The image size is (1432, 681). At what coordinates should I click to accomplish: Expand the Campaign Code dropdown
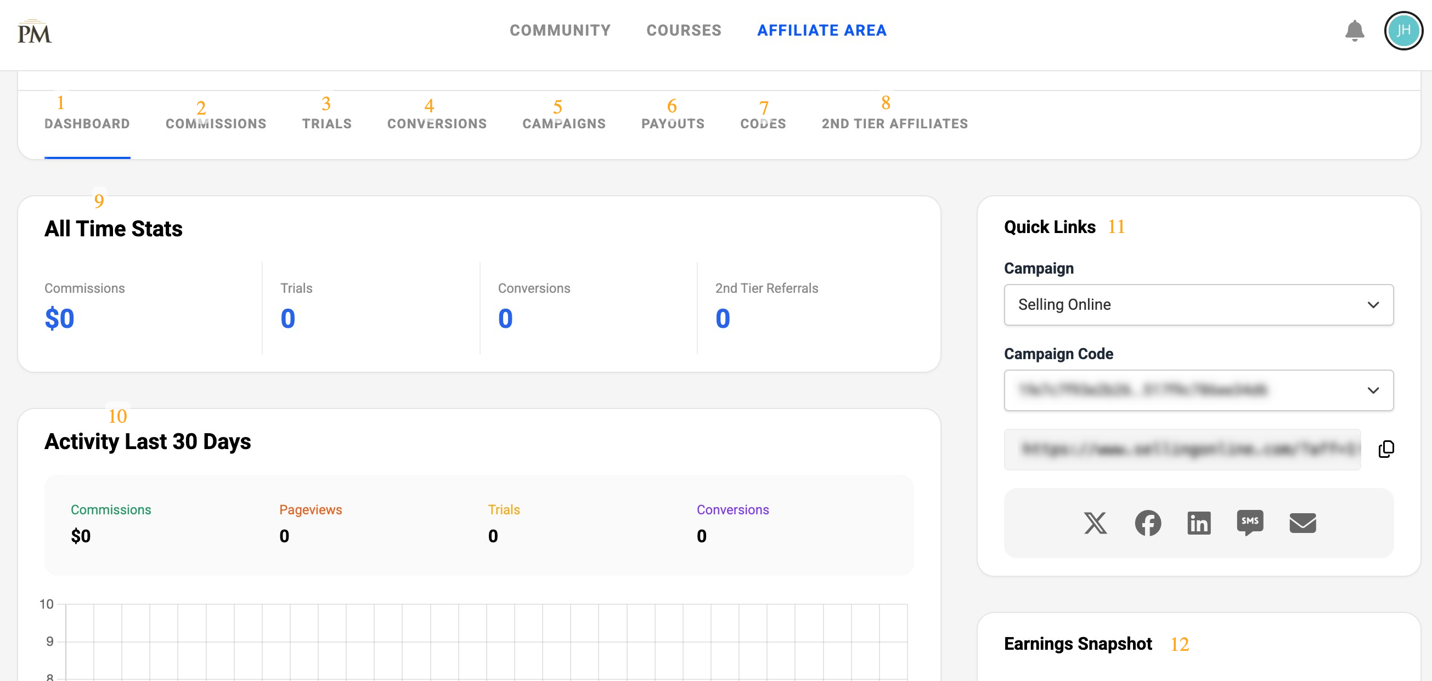(x=1198, y=390)
